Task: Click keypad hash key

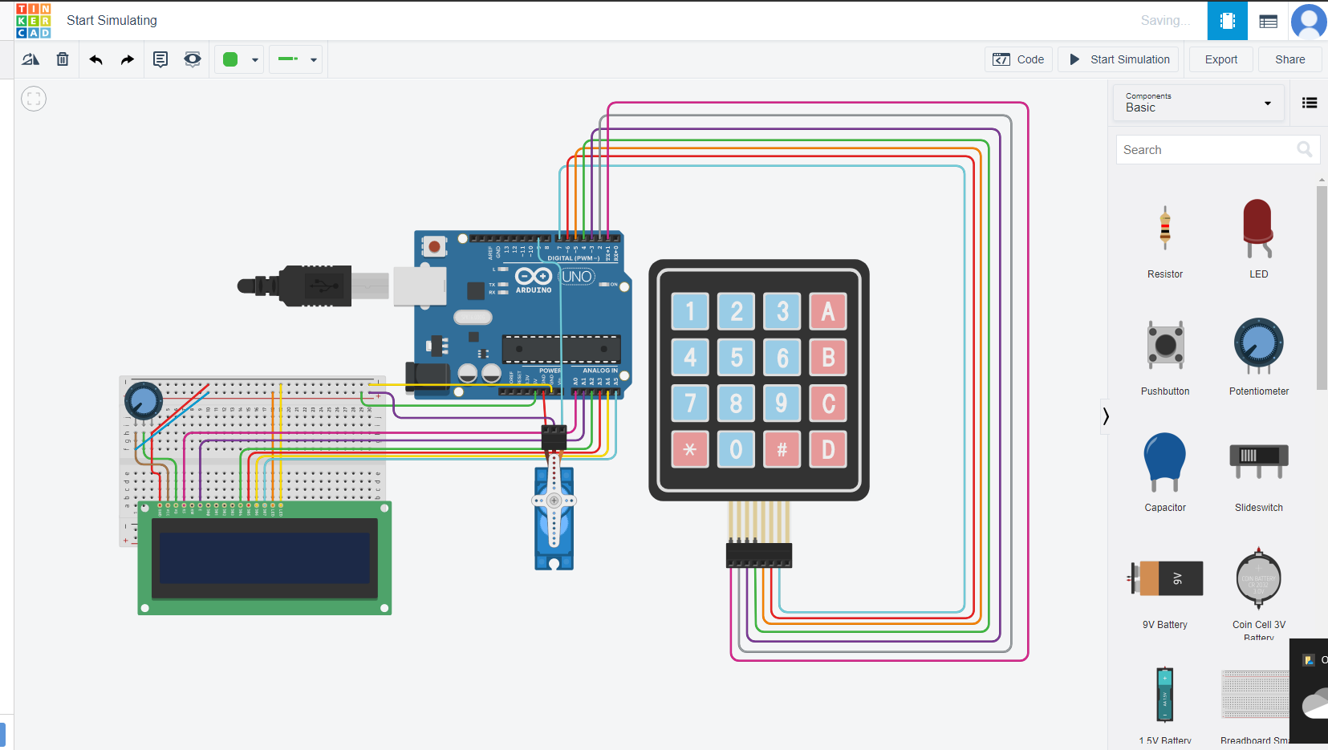Action: [782, 449]
